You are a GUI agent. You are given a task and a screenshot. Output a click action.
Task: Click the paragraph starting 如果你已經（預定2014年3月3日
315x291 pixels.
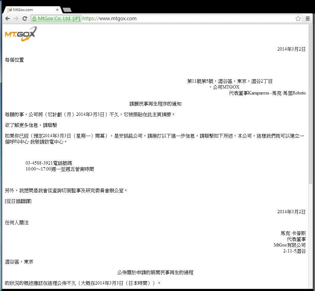tap(154, 139)
